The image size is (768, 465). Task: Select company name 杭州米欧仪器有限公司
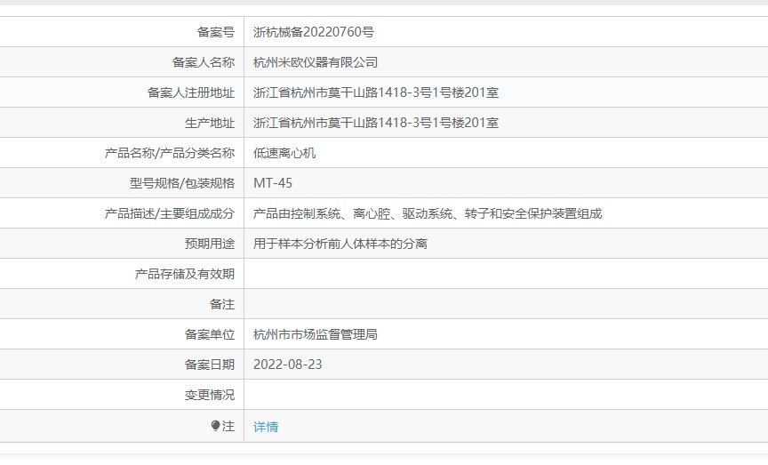click(x=316, y=62)
